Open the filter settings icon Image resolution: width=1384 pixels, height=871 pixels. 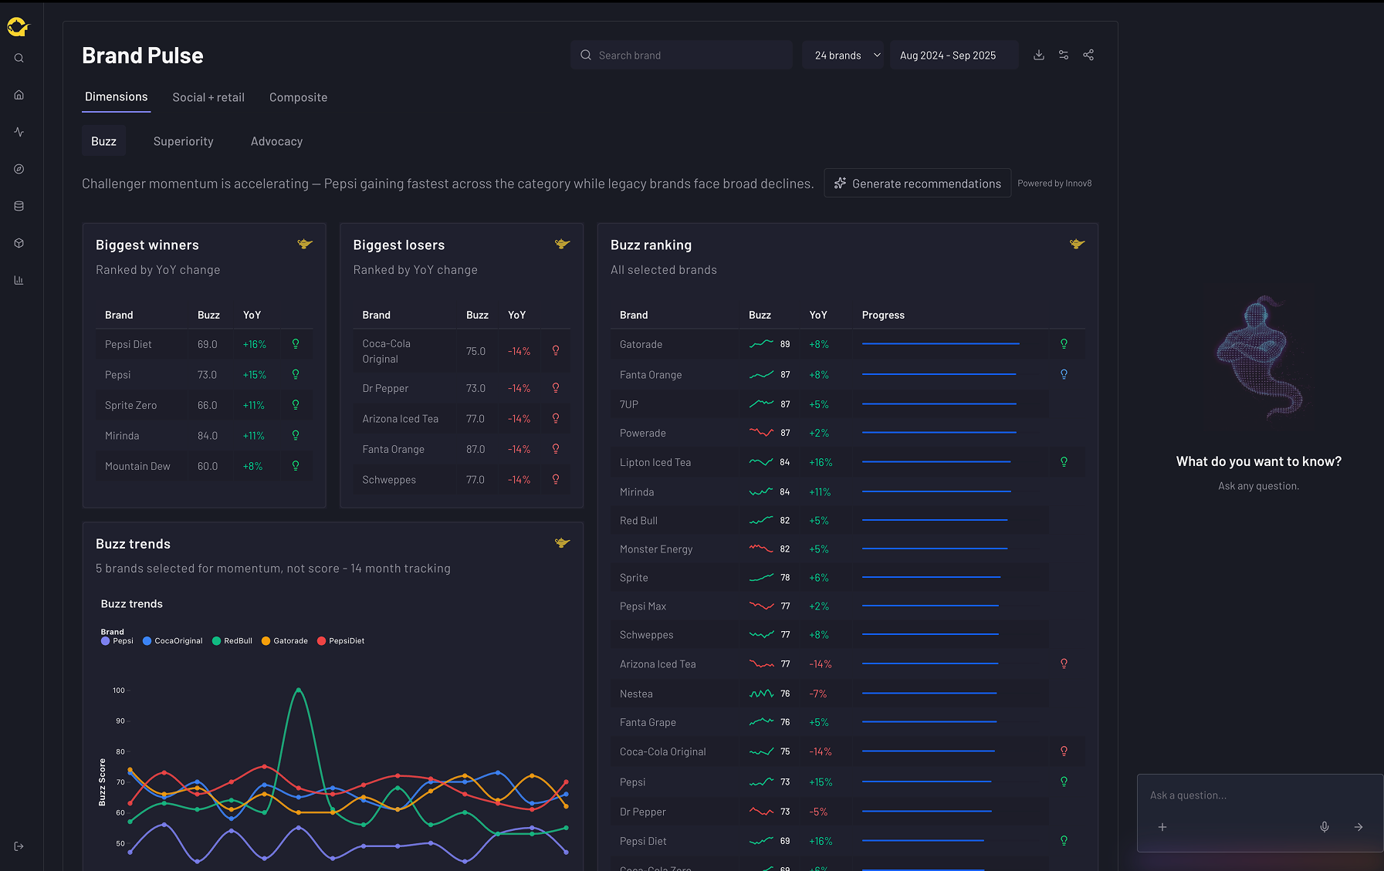[x=1064, y=55]
